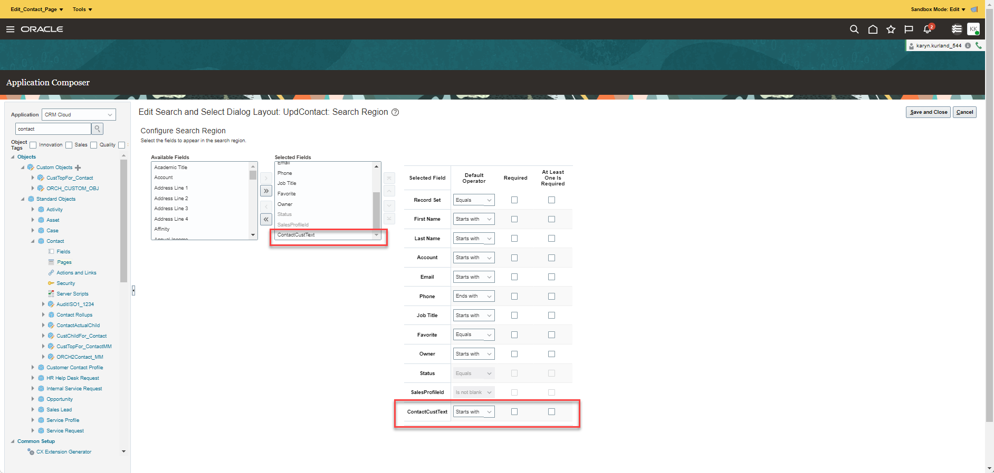The width and height of the screenshot is (994, 473).
Task: Tick the Sales object tag checkbox
Action: [69, 145]
